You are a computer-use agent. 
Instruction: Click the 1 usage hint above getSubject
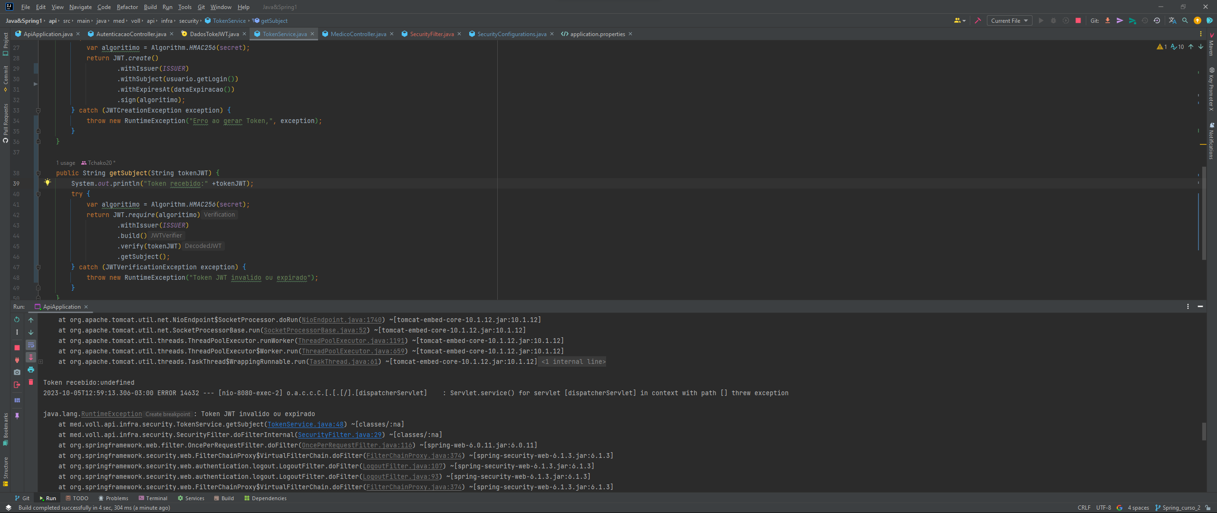[x=66, y=163]
